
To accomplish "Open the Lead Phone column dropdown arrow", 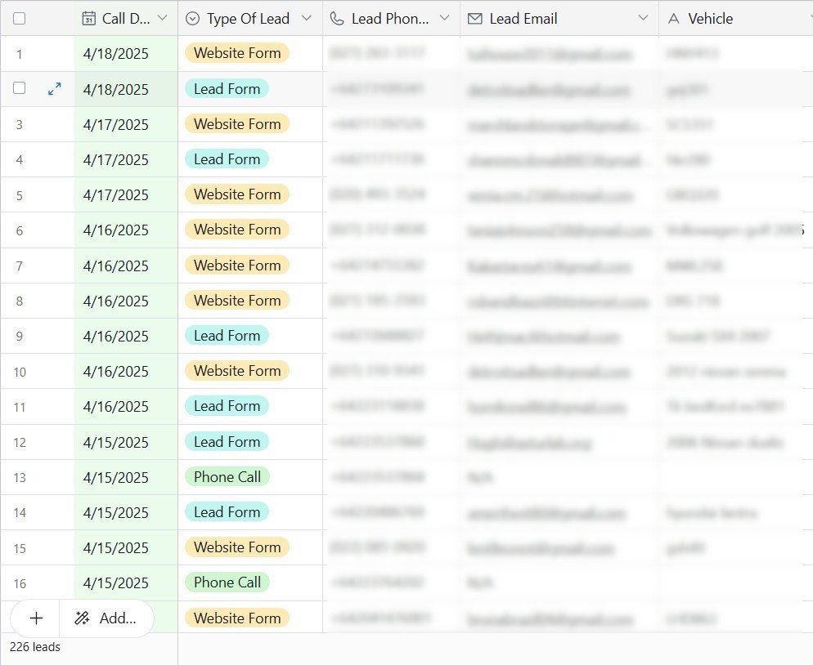I will (444, 18).
